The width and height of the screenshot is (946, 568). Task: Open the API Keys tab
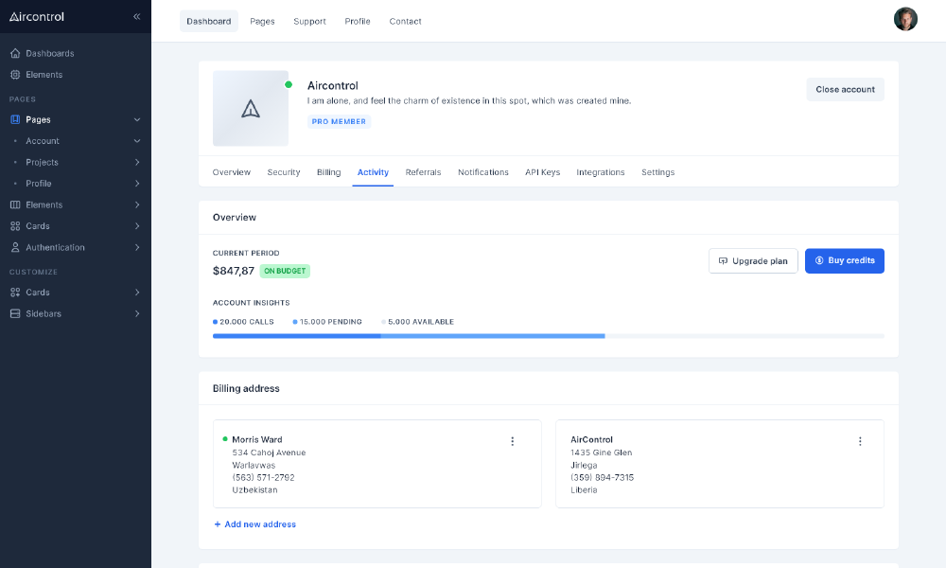coord(542,172)
